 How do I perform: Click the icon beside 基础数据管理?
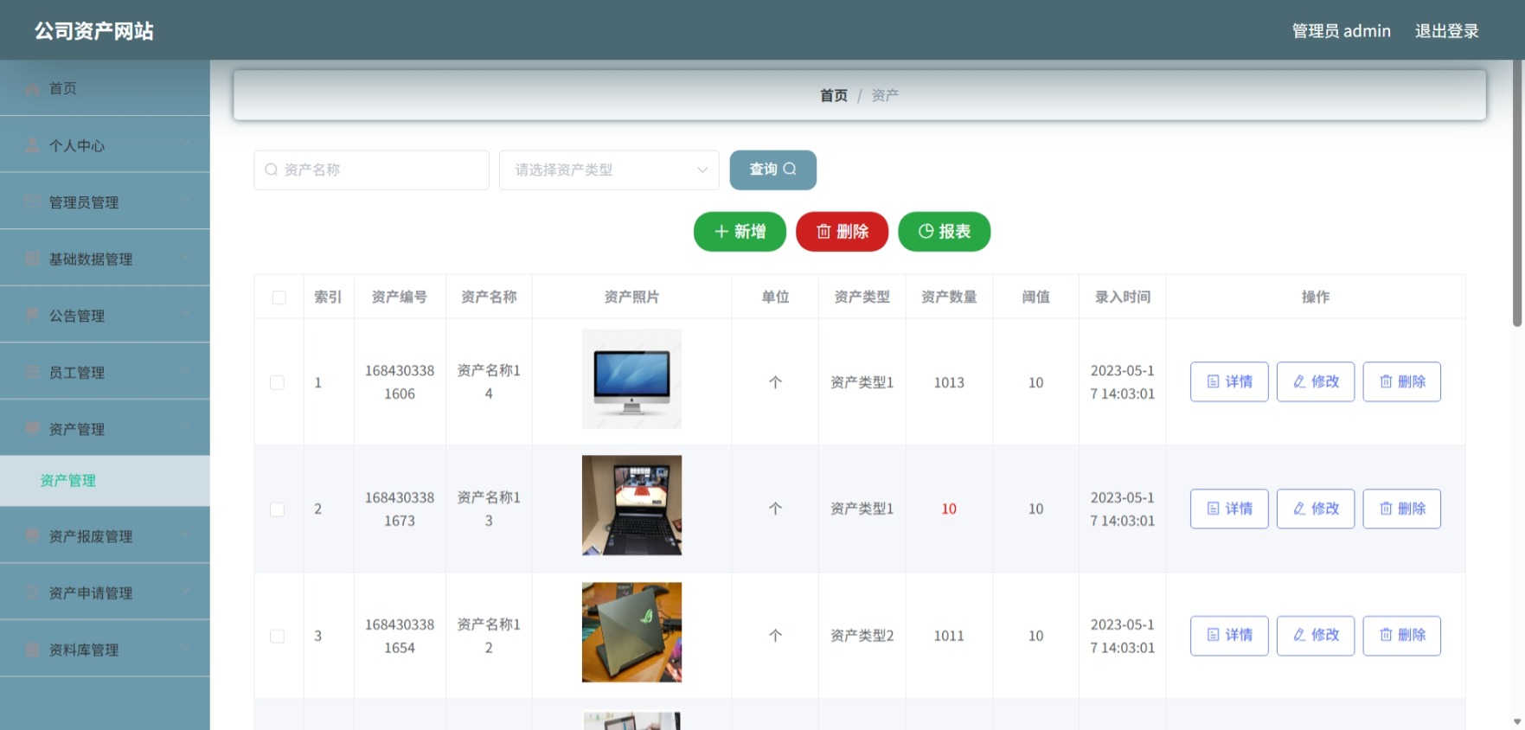point(32,259)
